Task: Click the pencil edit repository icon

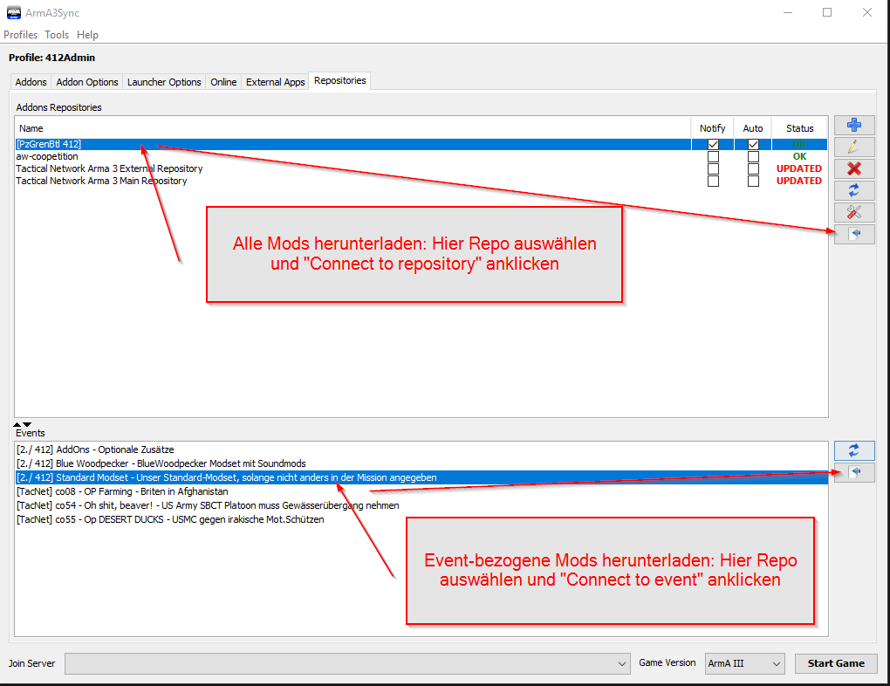Action: tap(853, 147)
